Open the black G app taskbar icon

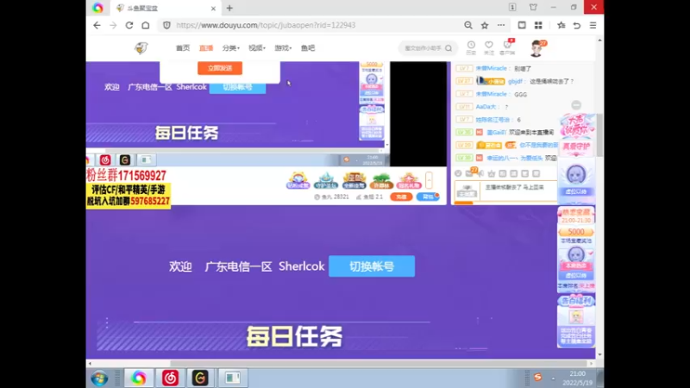[200, 379]
